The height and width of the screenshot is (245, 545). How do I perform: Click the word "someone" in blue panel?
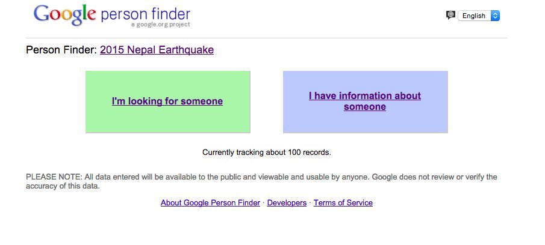click(x=365, y=106)
